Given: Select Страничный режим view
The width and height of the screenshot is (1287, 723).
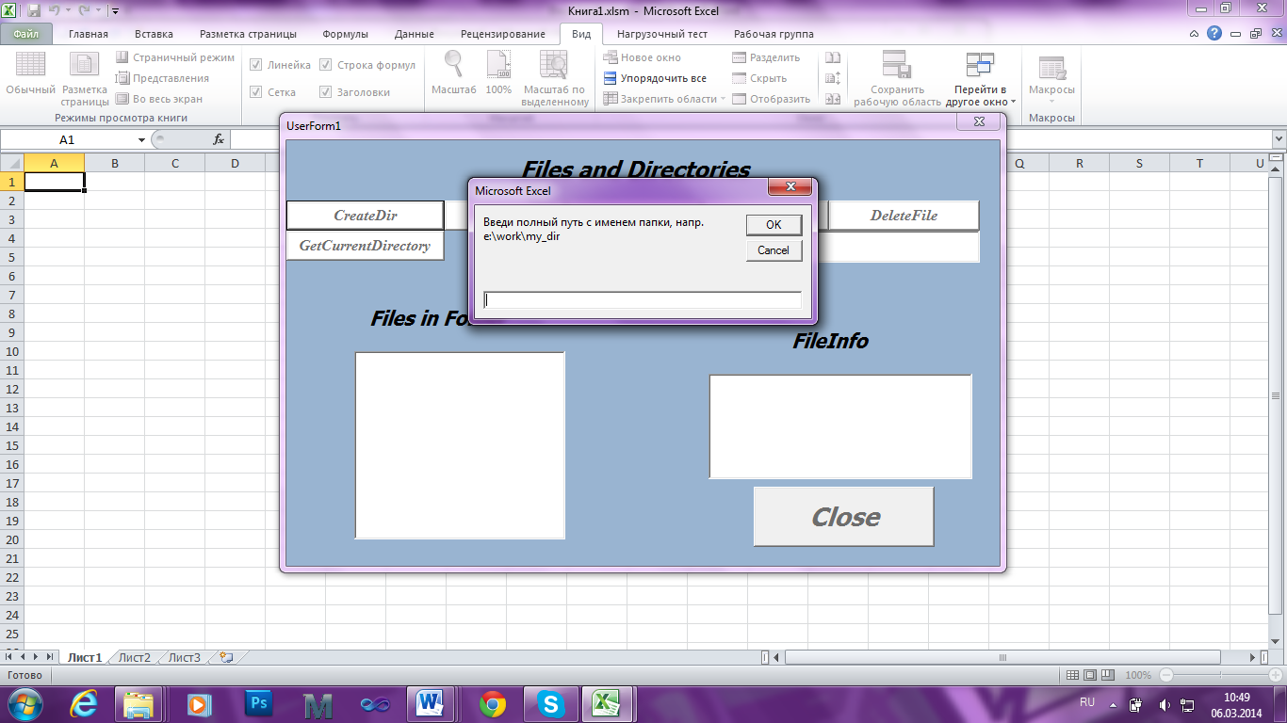Looking at the screenshot, I should pyautogui.click(x=175, y=57).
